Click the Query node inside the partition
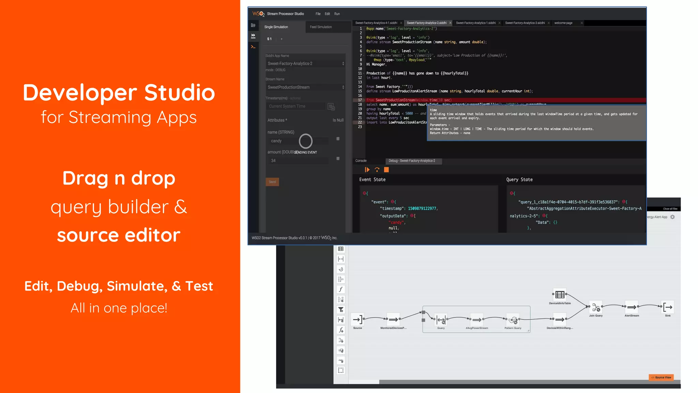The height and width of the screenshot is (393, 698). pyautogui.click(x=441, y=320)
